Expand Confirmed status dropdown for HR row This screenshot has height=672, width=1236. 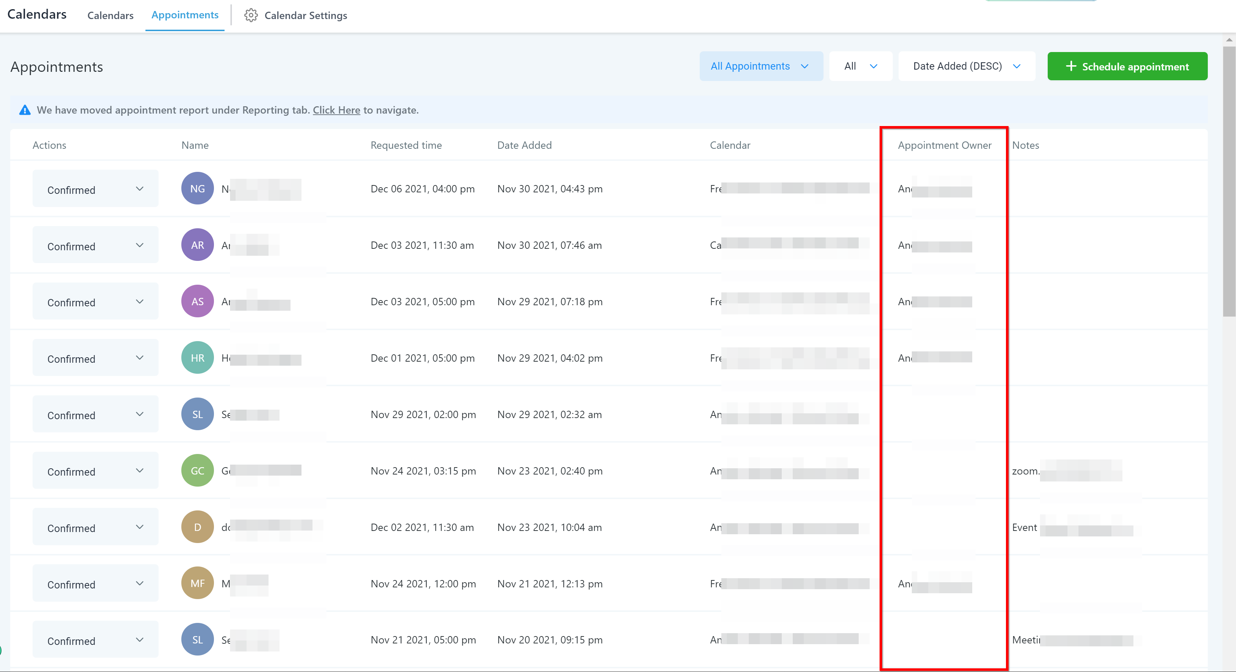tap(95, 359)
